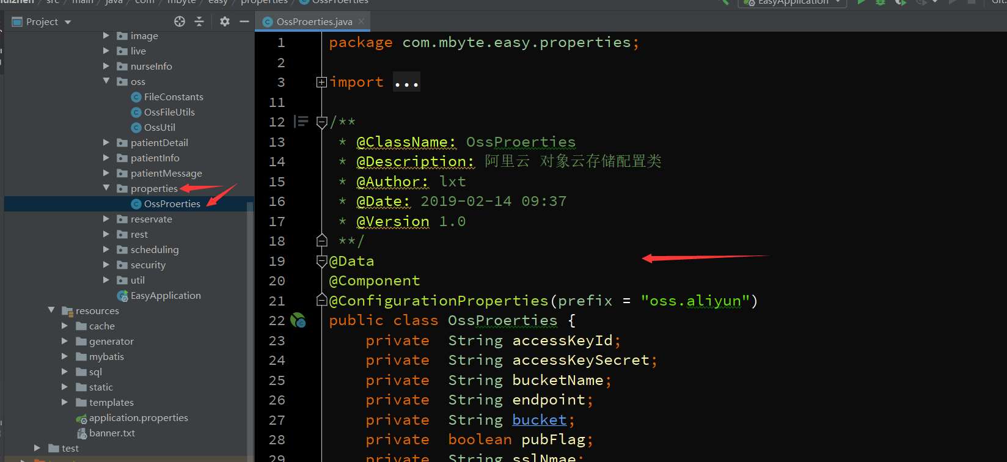Expand the scheduling folder
1007x462 pixels.
(106, 249)
